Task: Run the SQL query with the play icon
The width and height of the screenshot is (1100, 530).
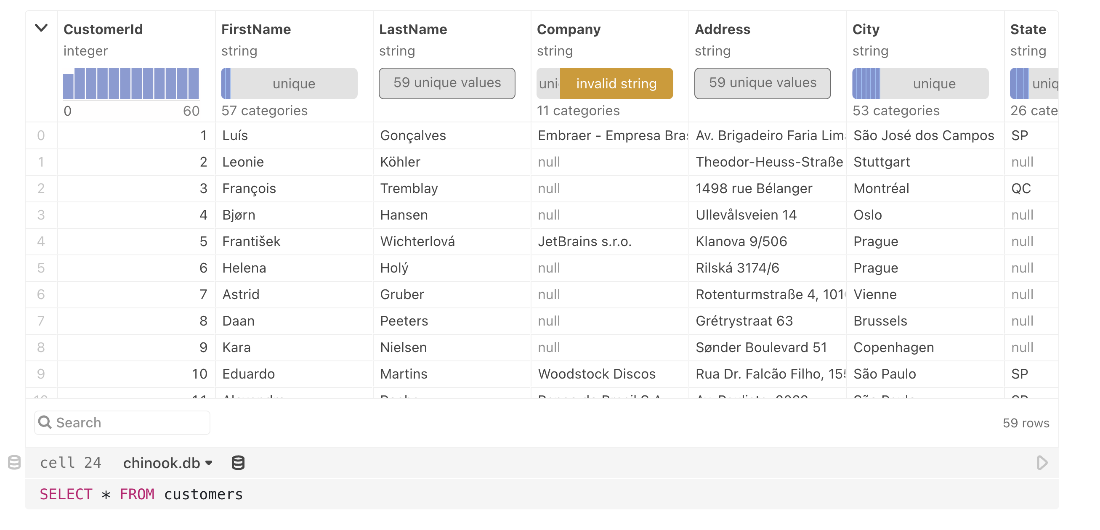Action: [x=1042, y=463]
